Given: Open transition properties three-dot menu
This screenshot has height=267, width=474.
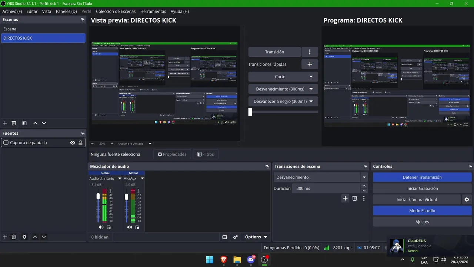Looking at the screenshot, I should [x=364, y=198].
